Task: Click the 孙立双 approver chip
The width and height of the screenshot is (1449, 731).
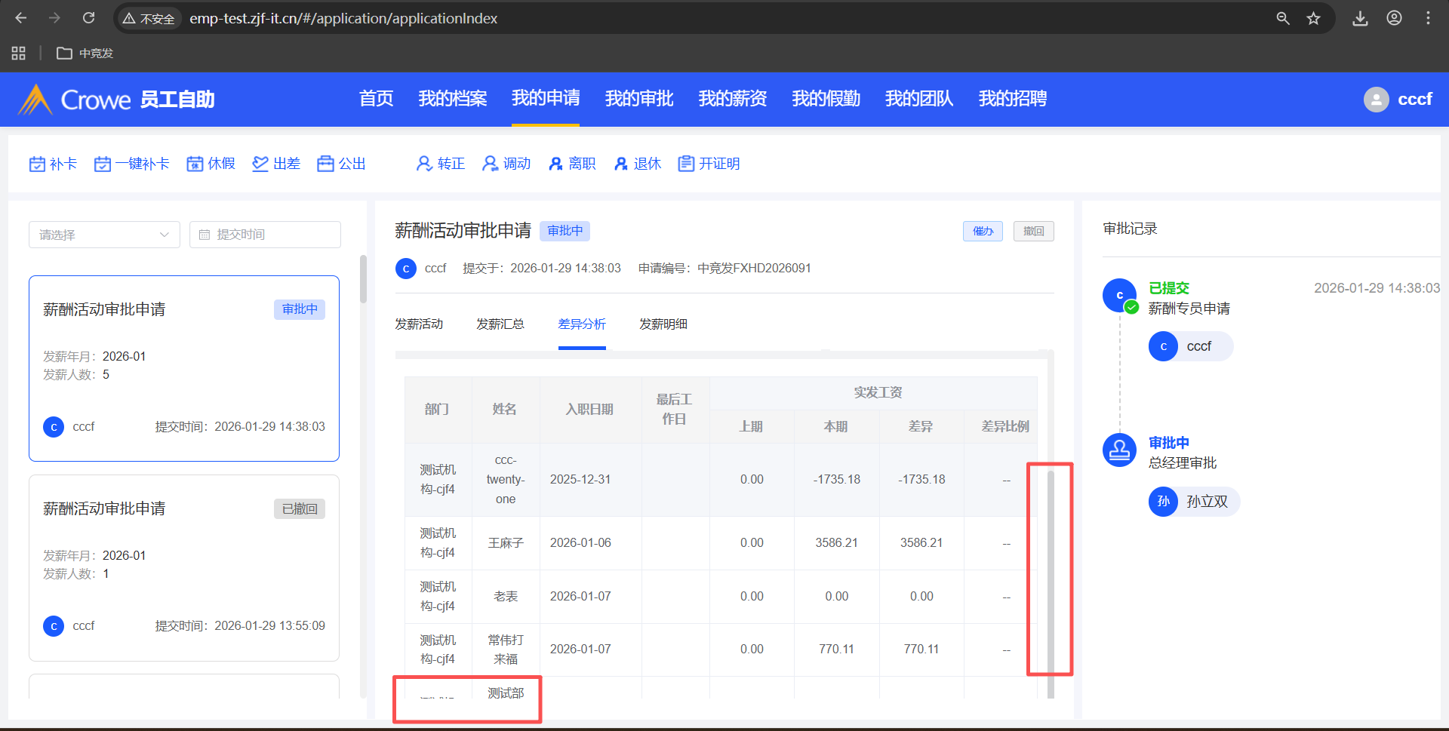Action: coord(1194,502)
